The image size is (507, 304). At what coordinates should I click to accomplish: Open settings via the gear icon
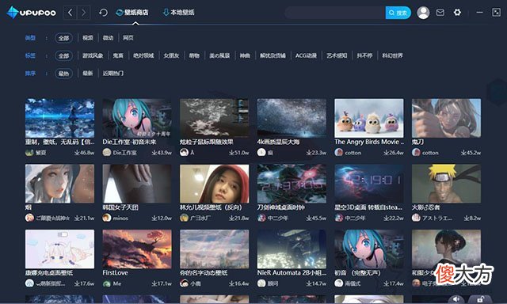[x=457, y=13]
